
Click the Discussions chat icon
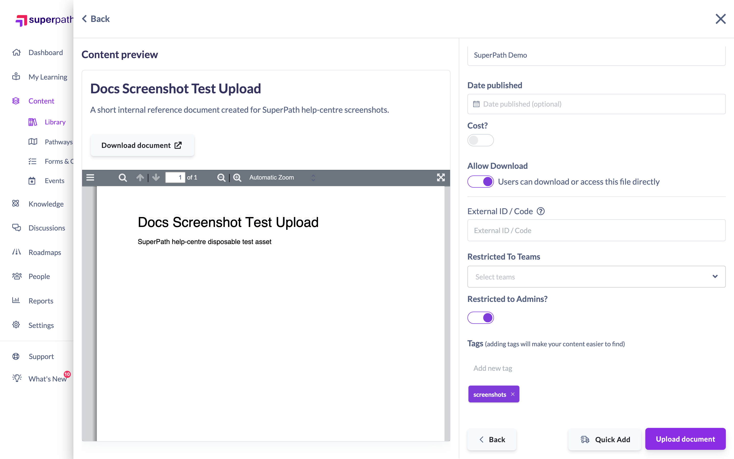point(16,228)
